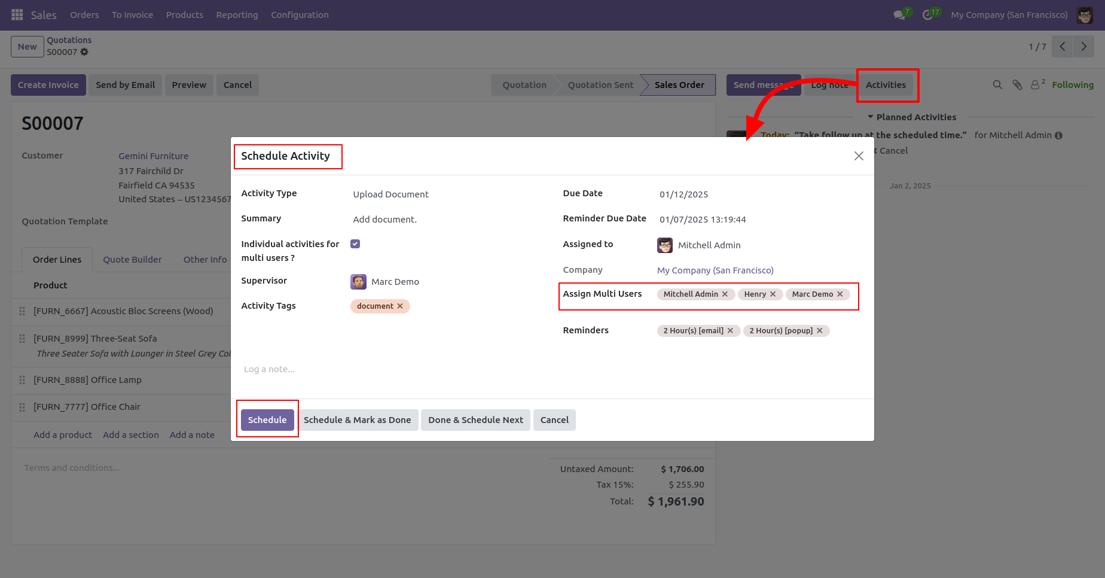Remove Marc Demo from Assign Multi Users
The width and height of the screenshot is (1105, 578).
[x=840, y=294]
